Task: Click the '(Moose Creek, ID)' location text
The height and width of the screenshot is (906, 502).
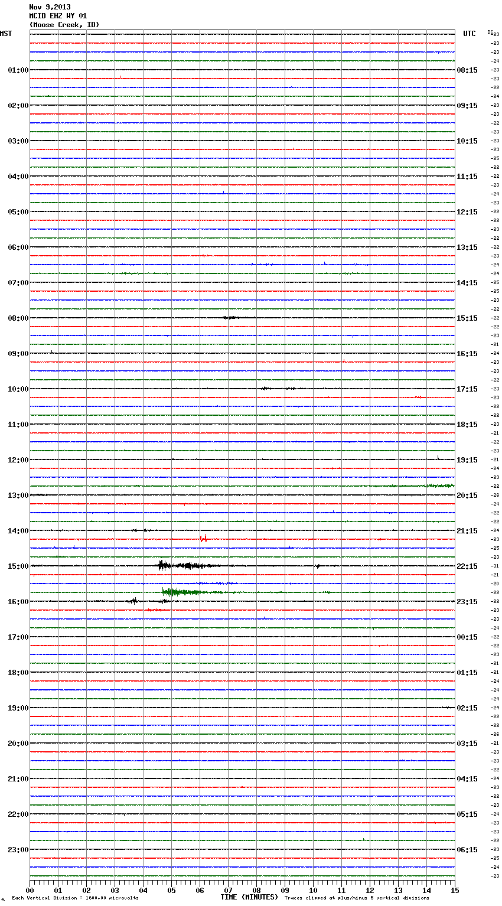Action: click(64, 25)
